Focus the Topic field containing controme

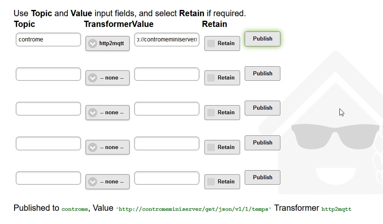click(x=48, y=40)
